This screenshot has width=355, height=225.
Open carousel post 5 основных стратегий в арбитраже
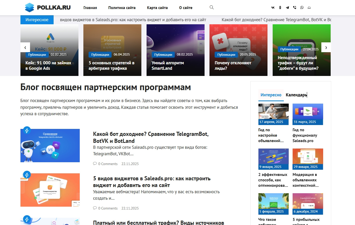click(x=111, y=66)
